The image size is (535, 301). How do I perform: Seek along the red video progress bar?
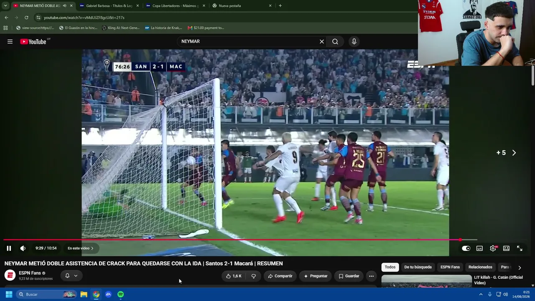(x=232, y=240)
